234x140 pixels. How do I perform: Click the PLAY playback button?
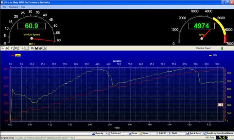[173, 133]
